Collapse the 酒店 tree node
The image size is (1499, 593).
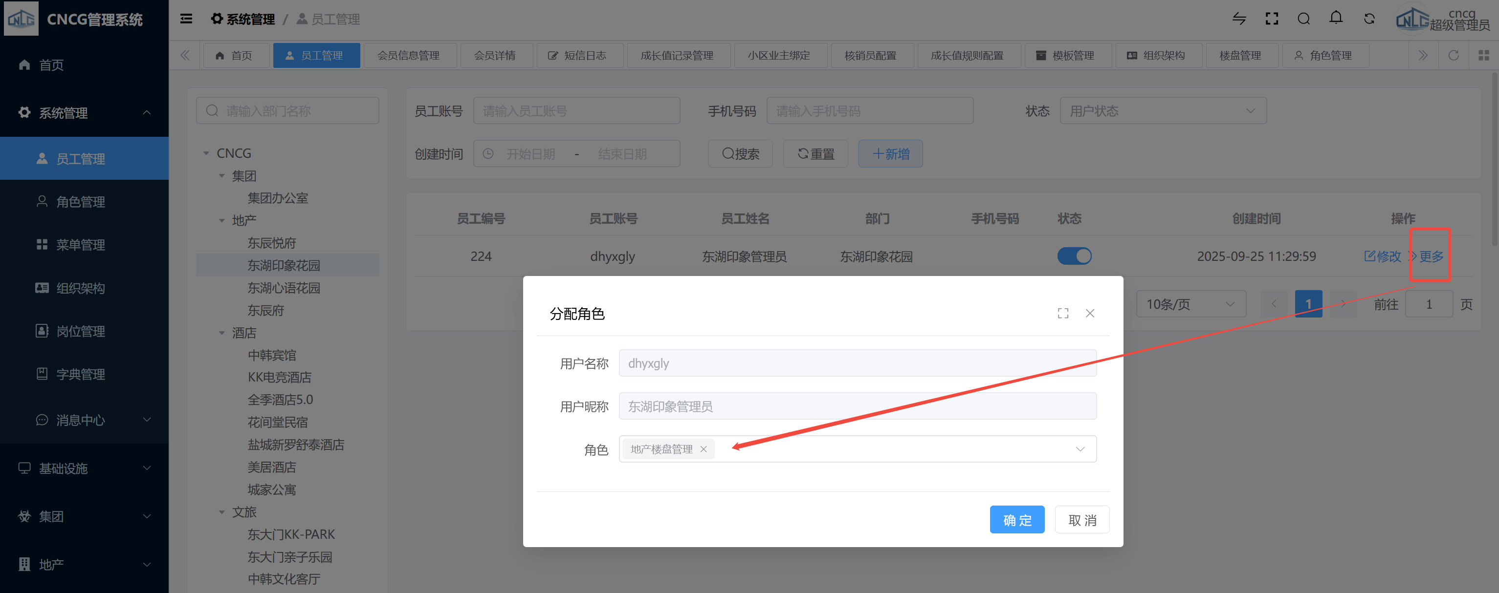click(221, 333)
